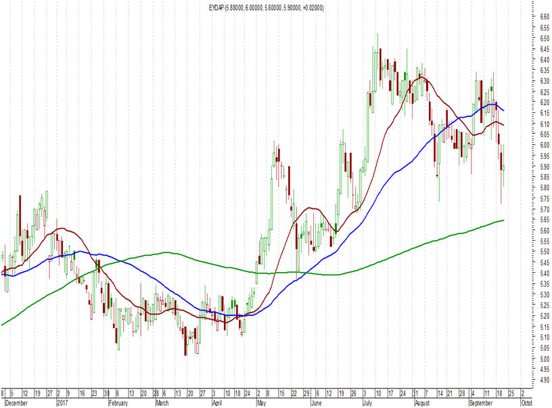
Task: Pick the 6.20 price axis label
Action: click(545, 102)
